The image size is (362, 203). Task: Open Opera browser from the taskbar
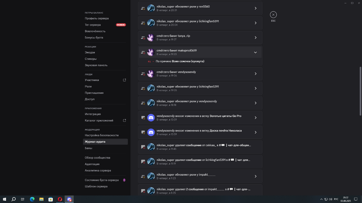(60, 199)
